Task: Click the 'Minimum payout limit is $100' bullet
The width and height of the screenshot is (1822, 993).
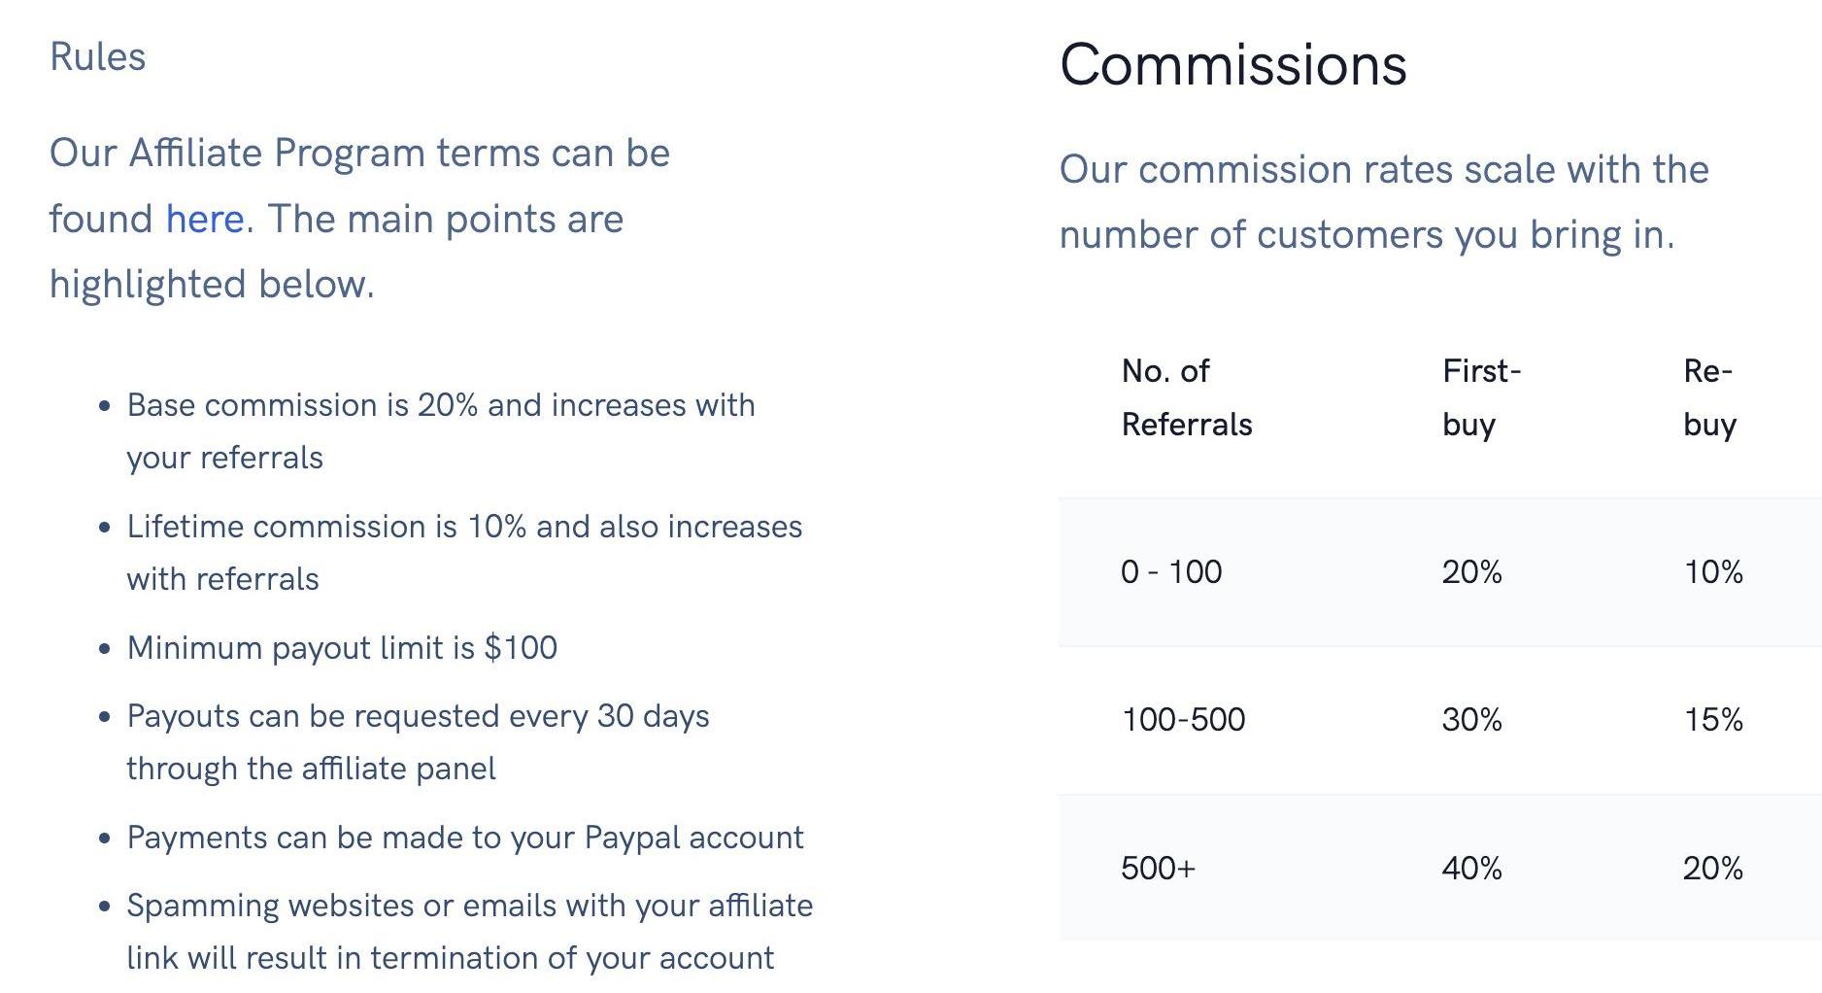Action: [342, 648]
